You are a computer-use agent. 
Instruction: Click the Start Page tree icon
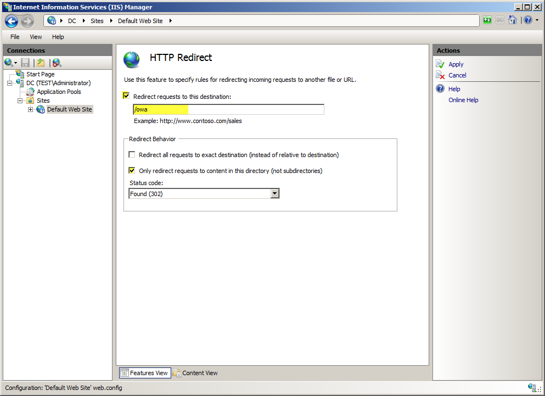point(20,74)
